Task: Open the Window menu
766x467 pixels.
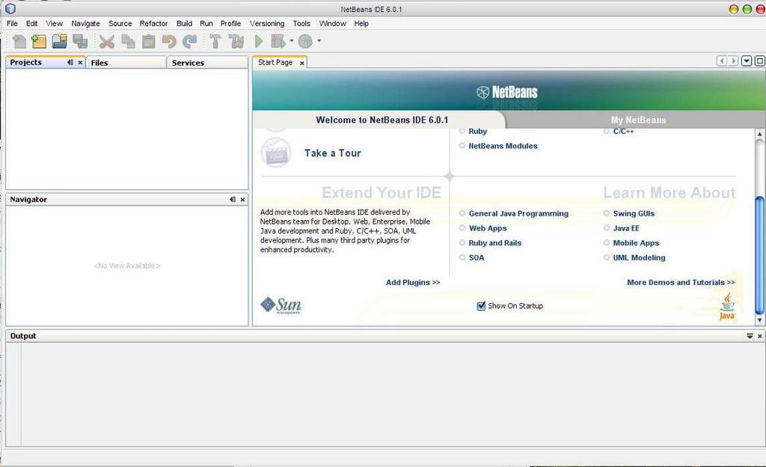Action: click(333, 23)
